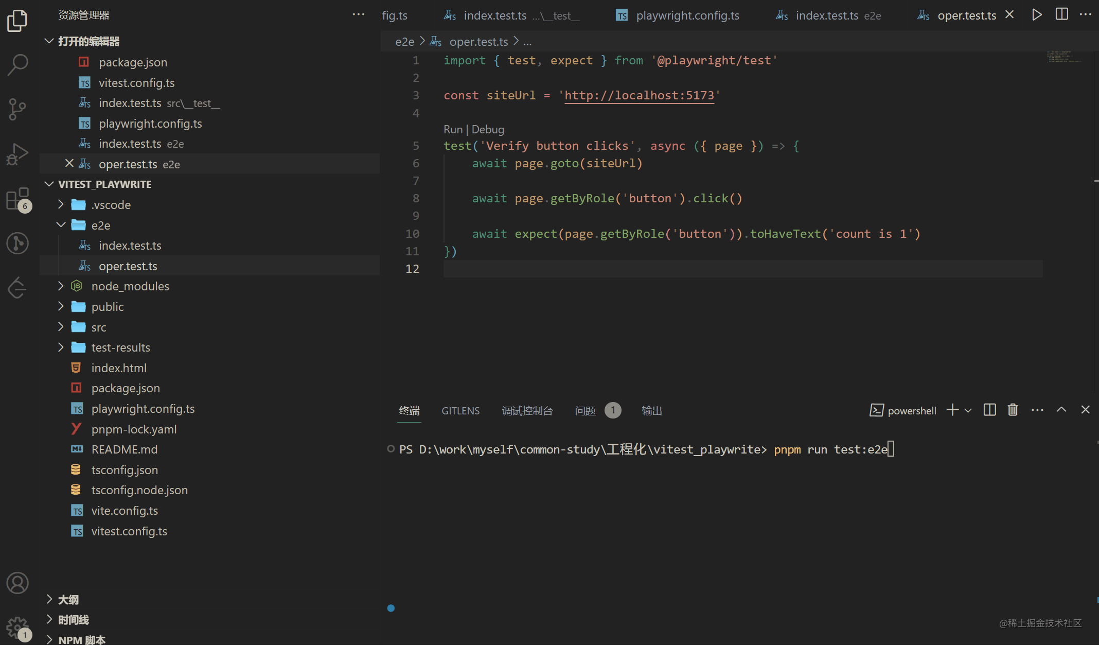This screenshot has height=645, width=1099.
Task: Expand the src folder in explorer
Action: tap(98, 326)
